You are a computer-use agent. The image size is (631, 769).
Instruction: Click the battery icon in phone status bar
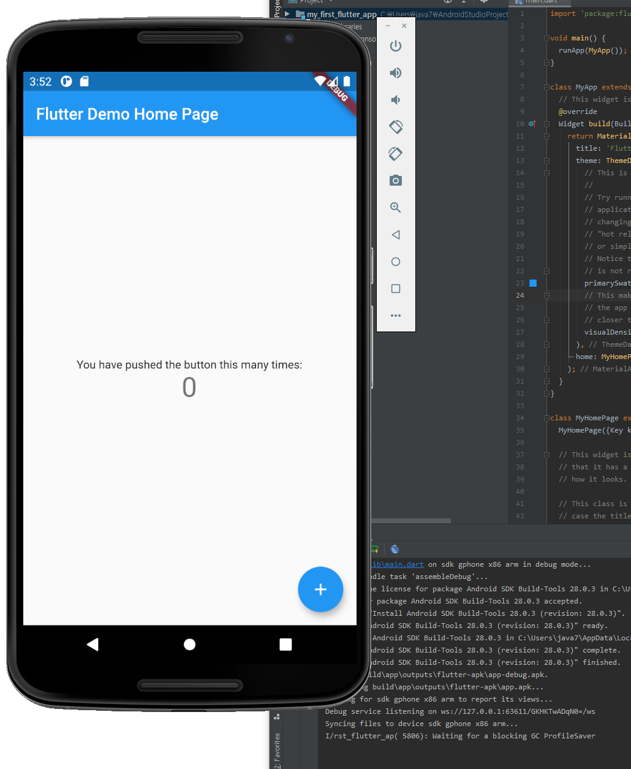(347, 81)
